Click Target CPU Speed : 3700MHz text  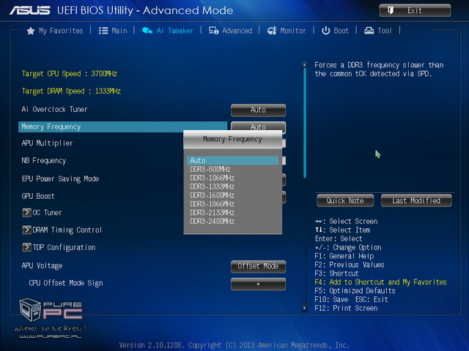[x=70, y=74]
